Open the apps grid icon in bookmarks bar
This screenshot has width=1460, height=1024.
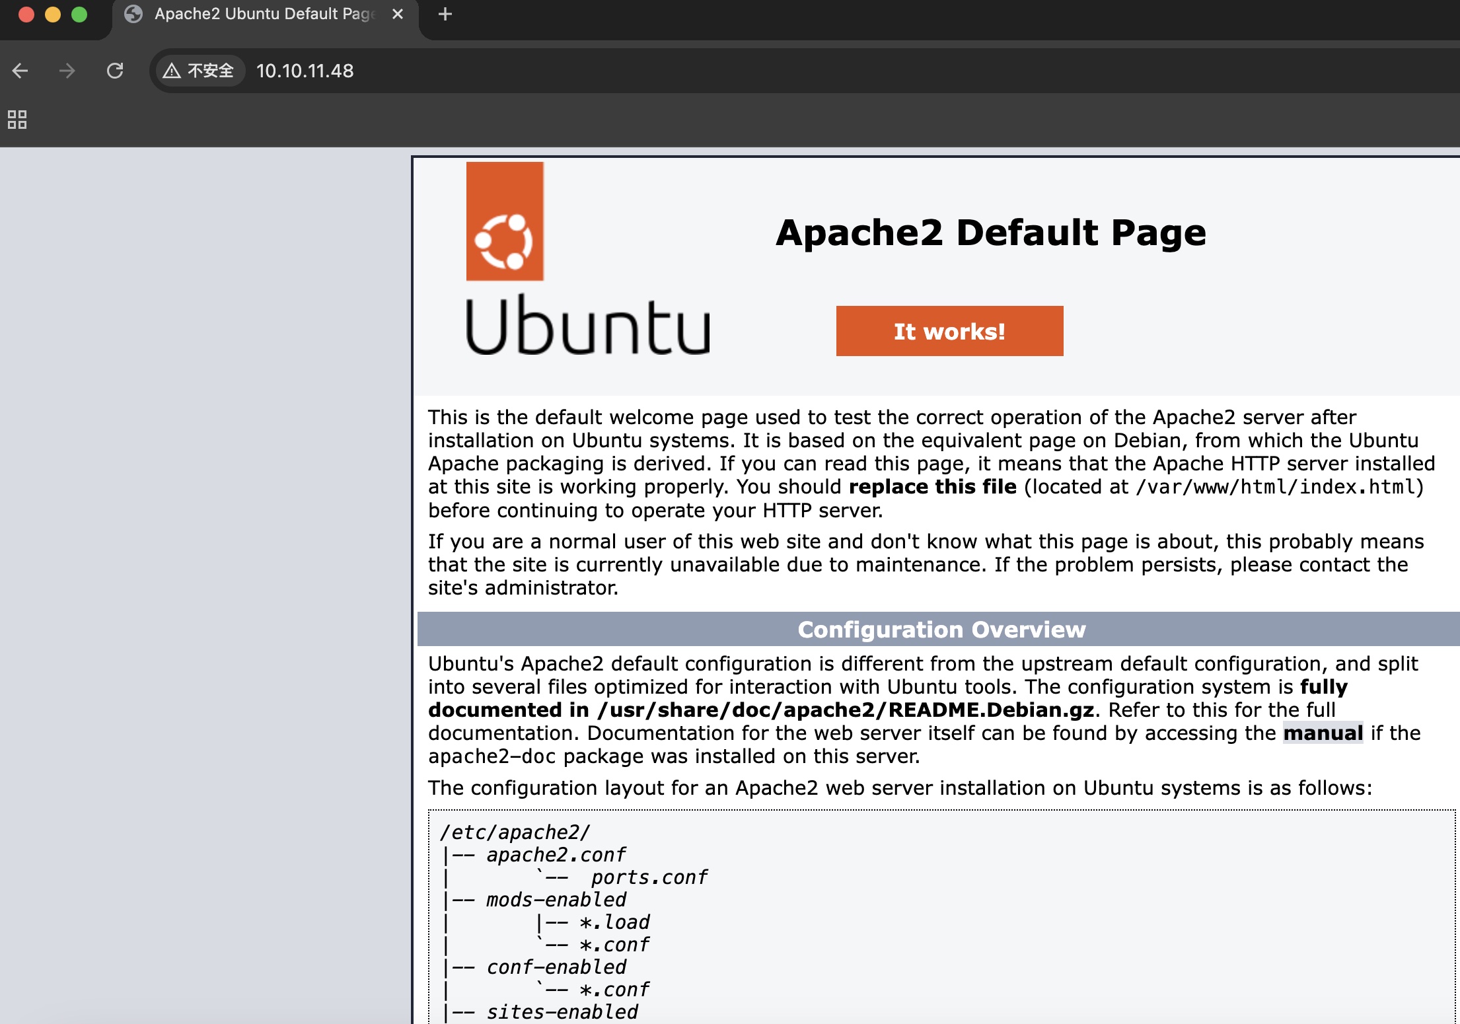[x=17, y=120]
